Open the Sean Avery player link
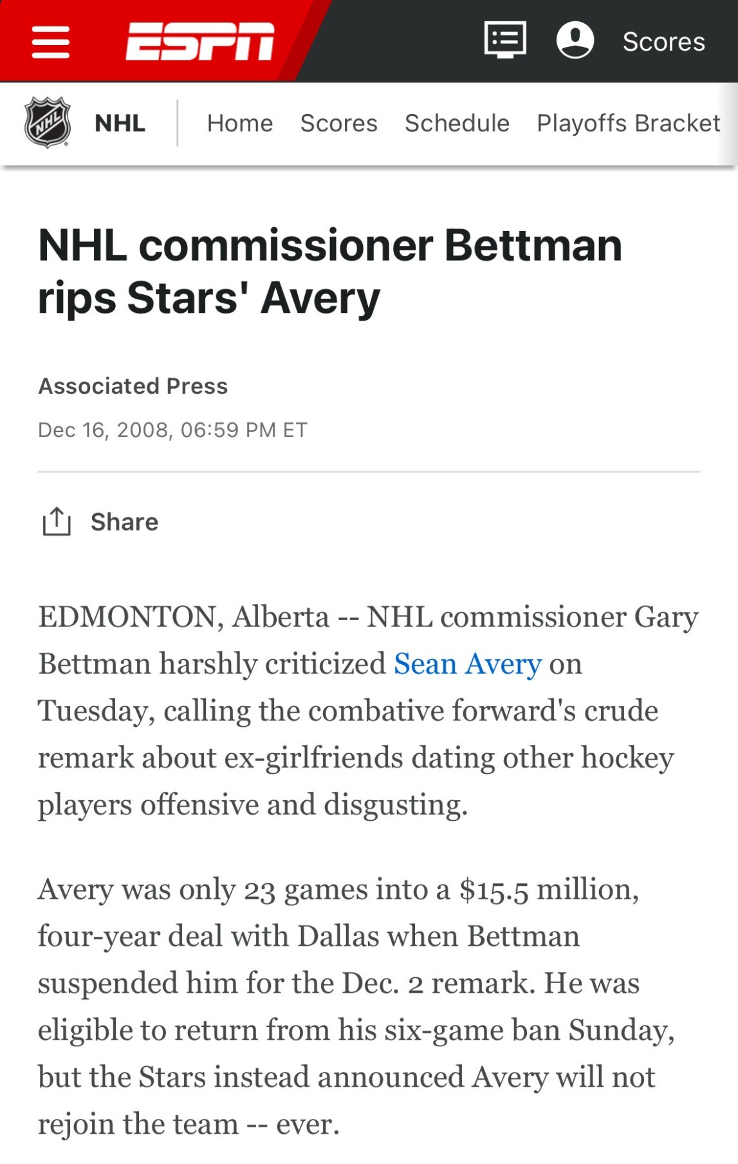The width and height of the screenshot is (738, 1164). [x=468, y=664]
